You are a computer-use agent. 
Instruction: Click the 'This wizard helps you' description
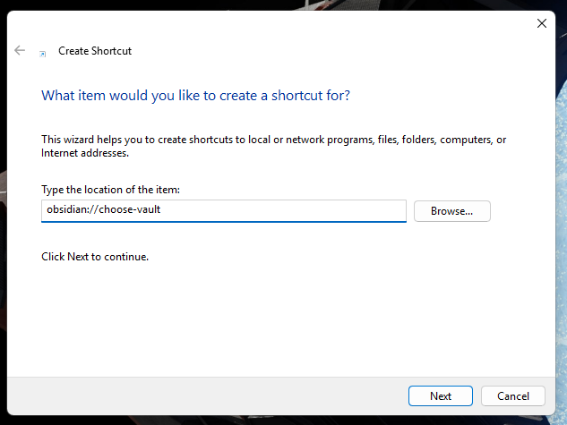coord(274,146)
